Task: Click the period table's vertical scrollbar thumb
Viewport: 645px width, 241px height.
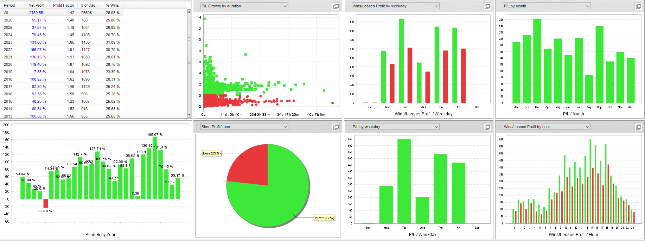Action: pos(189,39)
